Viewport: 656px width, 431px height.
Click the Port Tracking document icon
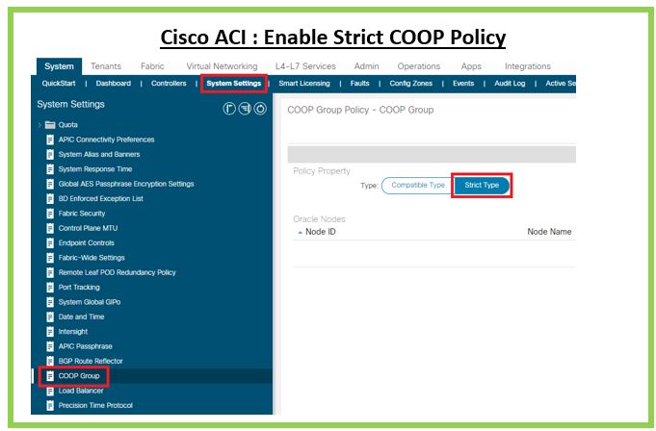(x=50, y=287)
